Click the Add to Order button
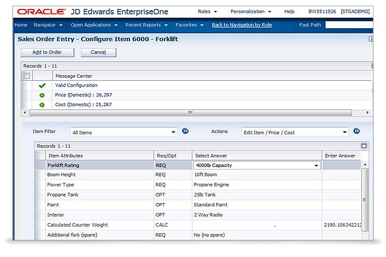386x257 pixels. (48, 52)
